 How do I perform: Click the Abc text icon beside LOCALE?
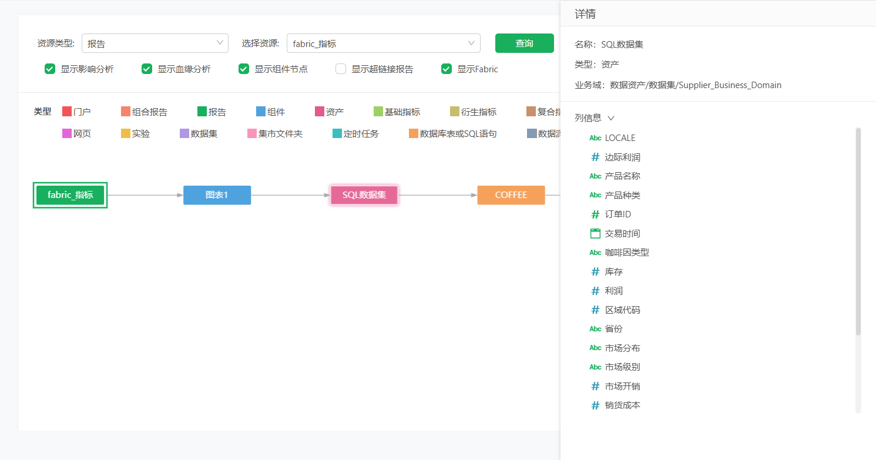(595, 138)
